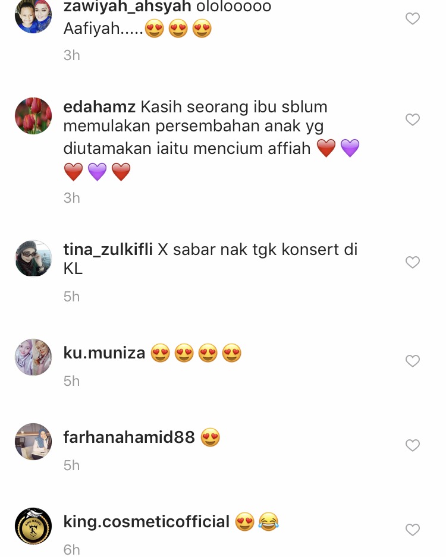Like zawiyah_ahsyah's comment with heart icon
The height and width of the screenshot is (557, 446).
413,18
